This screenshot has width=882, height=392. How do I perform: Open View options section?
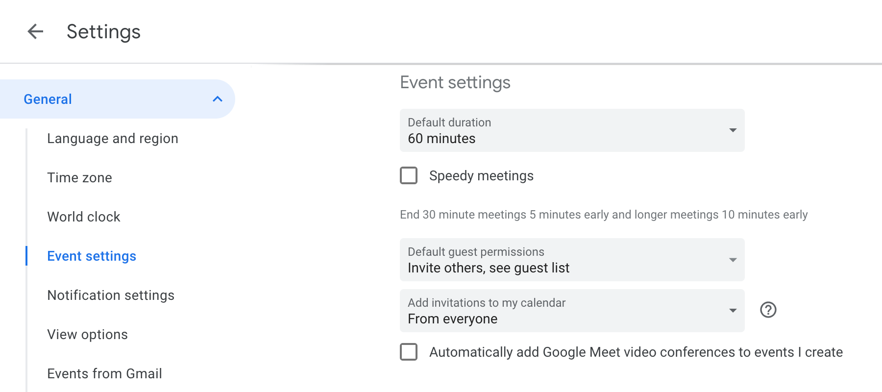[x=87, y=335]
